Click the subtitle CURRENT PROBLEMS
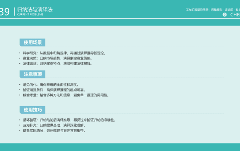This screenshot has height=151, width=240. pyautogui.click(x=30, y=15)
